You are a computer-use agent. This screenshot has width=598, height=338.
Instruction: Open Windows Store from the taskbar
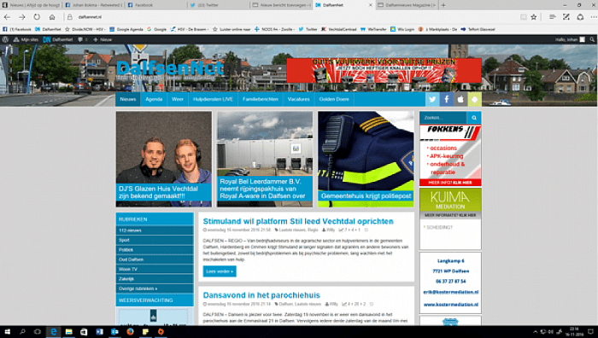coord(84,331)
